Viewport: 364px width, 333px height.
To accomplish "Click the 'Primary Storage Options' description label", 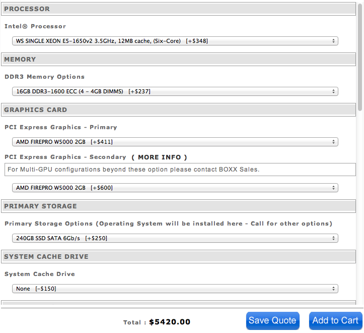I will tap(168, 224).
